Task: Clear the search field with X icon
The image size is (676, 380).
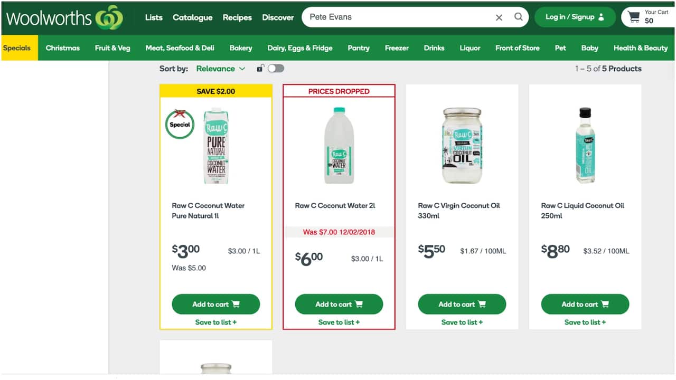Action: tap(499, 17)
